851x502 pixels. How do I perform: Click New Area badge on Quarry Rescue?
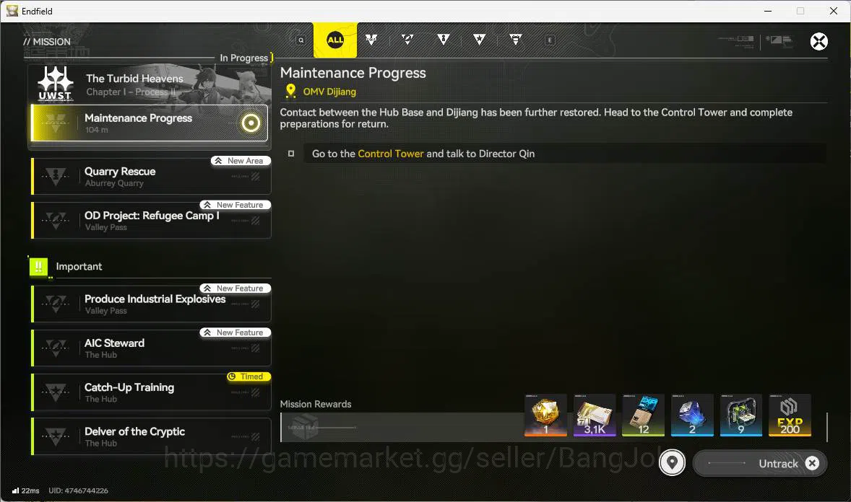click(x=241, y=161)
